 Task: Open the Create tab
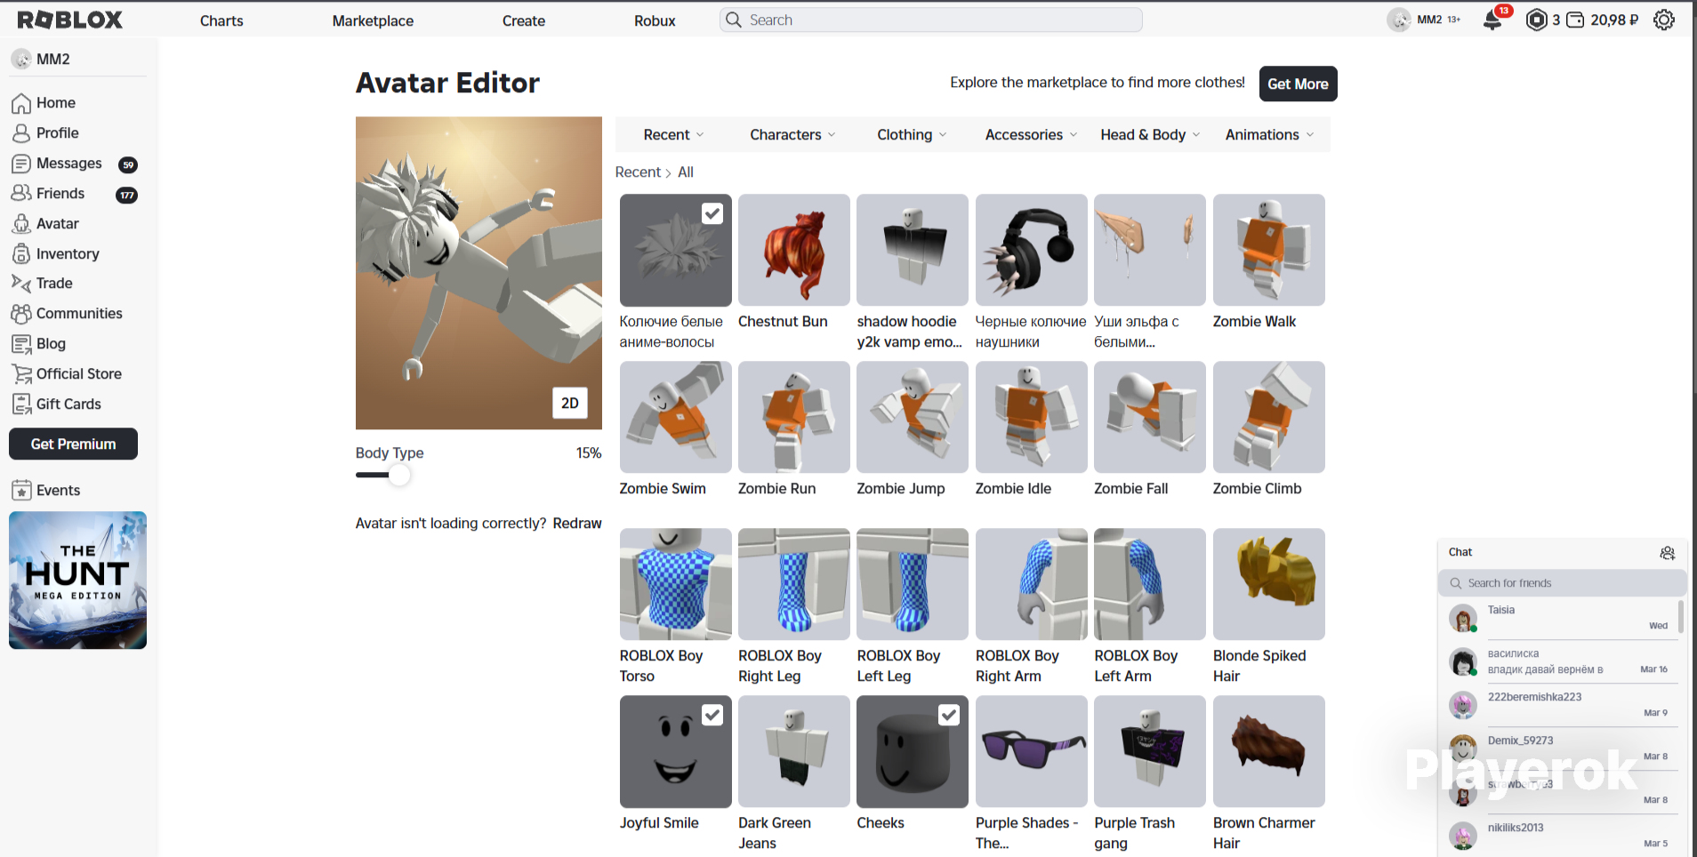(524, 20)
